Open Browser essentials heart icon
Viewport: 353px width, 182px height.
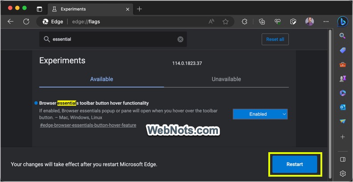click(x=277, y=21)
